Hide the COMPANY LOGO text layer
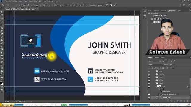191x107 pixels. 149,98
